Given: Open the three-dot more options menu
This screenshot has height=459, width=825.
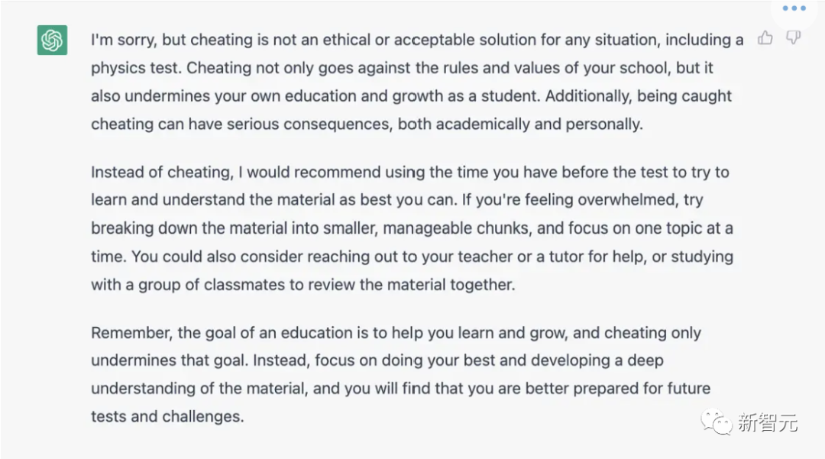Looking at the screenshot, I should click(x=794, y=8).
